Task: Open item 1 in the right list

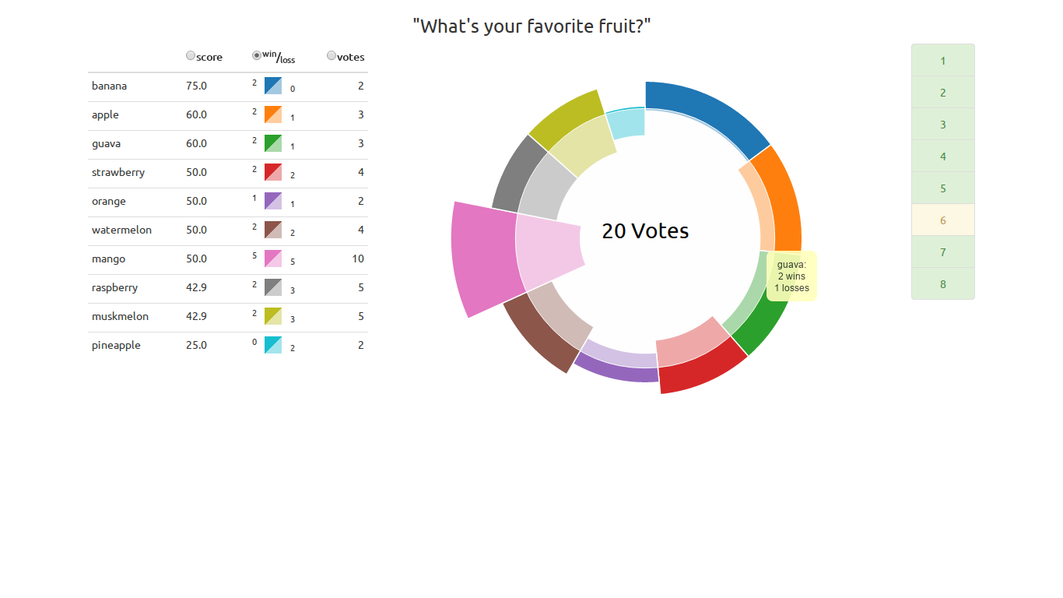Action: [943, 61]
